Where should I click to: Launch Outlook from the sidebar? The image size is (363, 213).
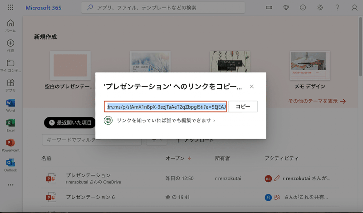pos(10,165)
